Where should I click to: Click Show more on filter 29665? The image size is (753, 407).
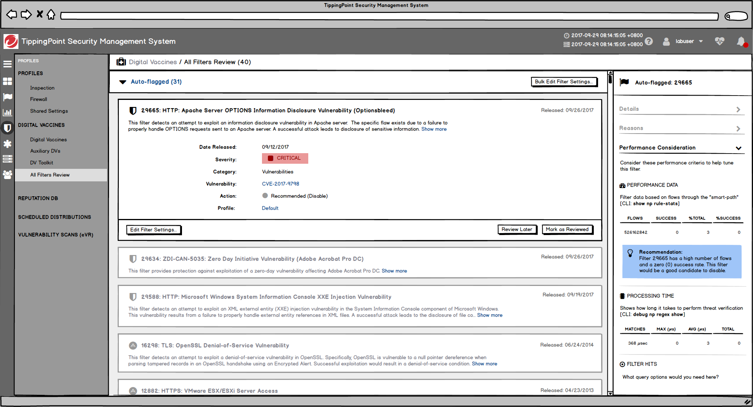pyautogui.click(x=434, y=129)
